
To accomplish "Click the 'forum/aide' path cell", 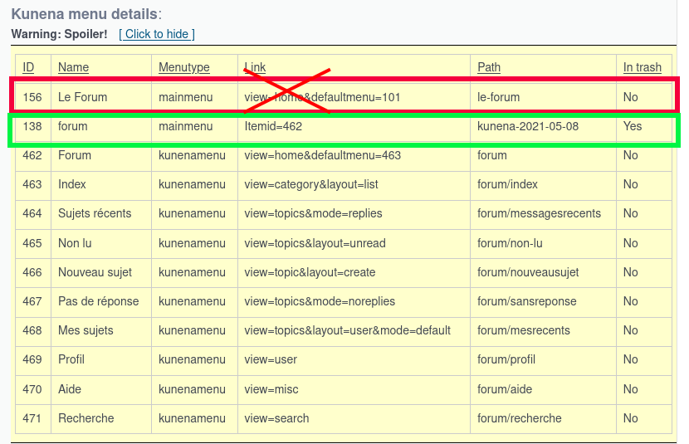I will (x=506, y=389).
